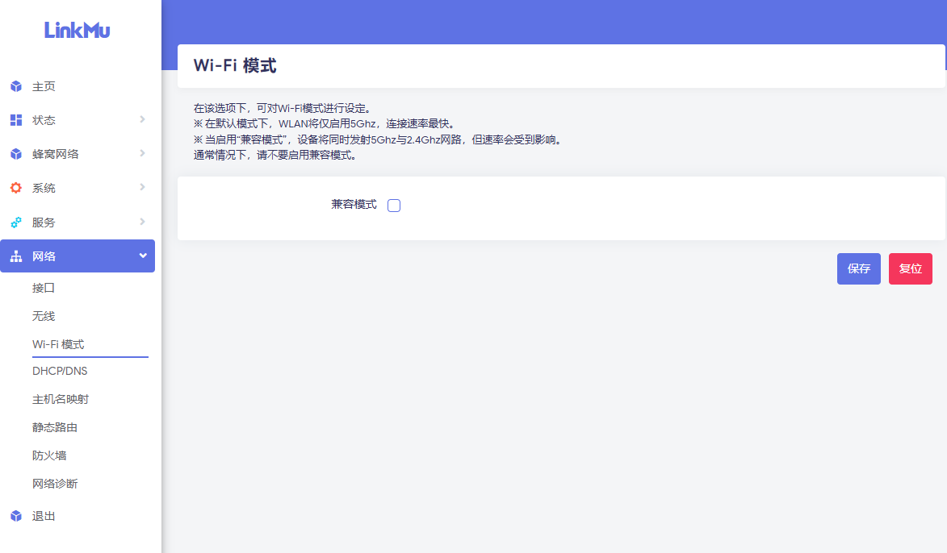This screenshot has width=947, height=553.
Task: Expand the 蜂窝网络 submenu arrow
Action: 142,153
